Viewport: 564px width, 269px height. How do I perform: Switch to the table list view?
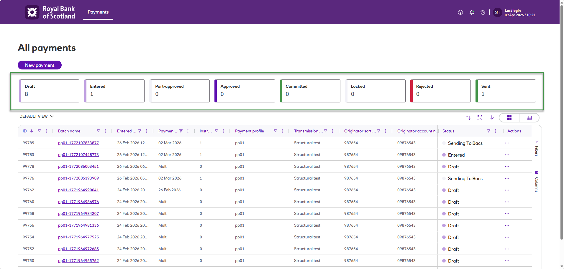click(529, 118)
